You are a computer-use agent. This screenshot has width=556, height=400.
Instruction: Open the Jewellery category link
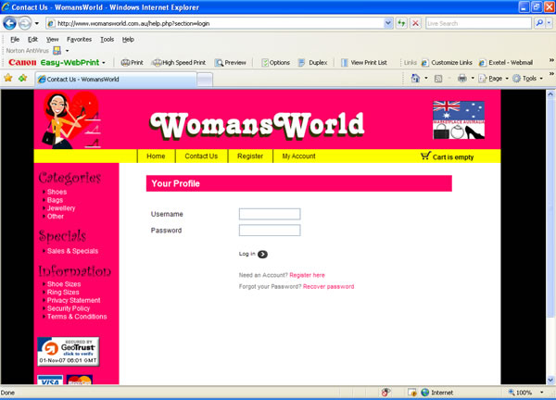[x=61, y=208]
